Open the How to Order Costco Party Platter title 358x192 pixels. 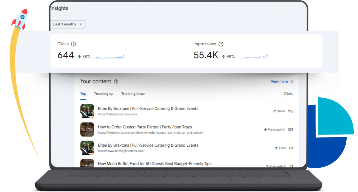tap(145, 127)
